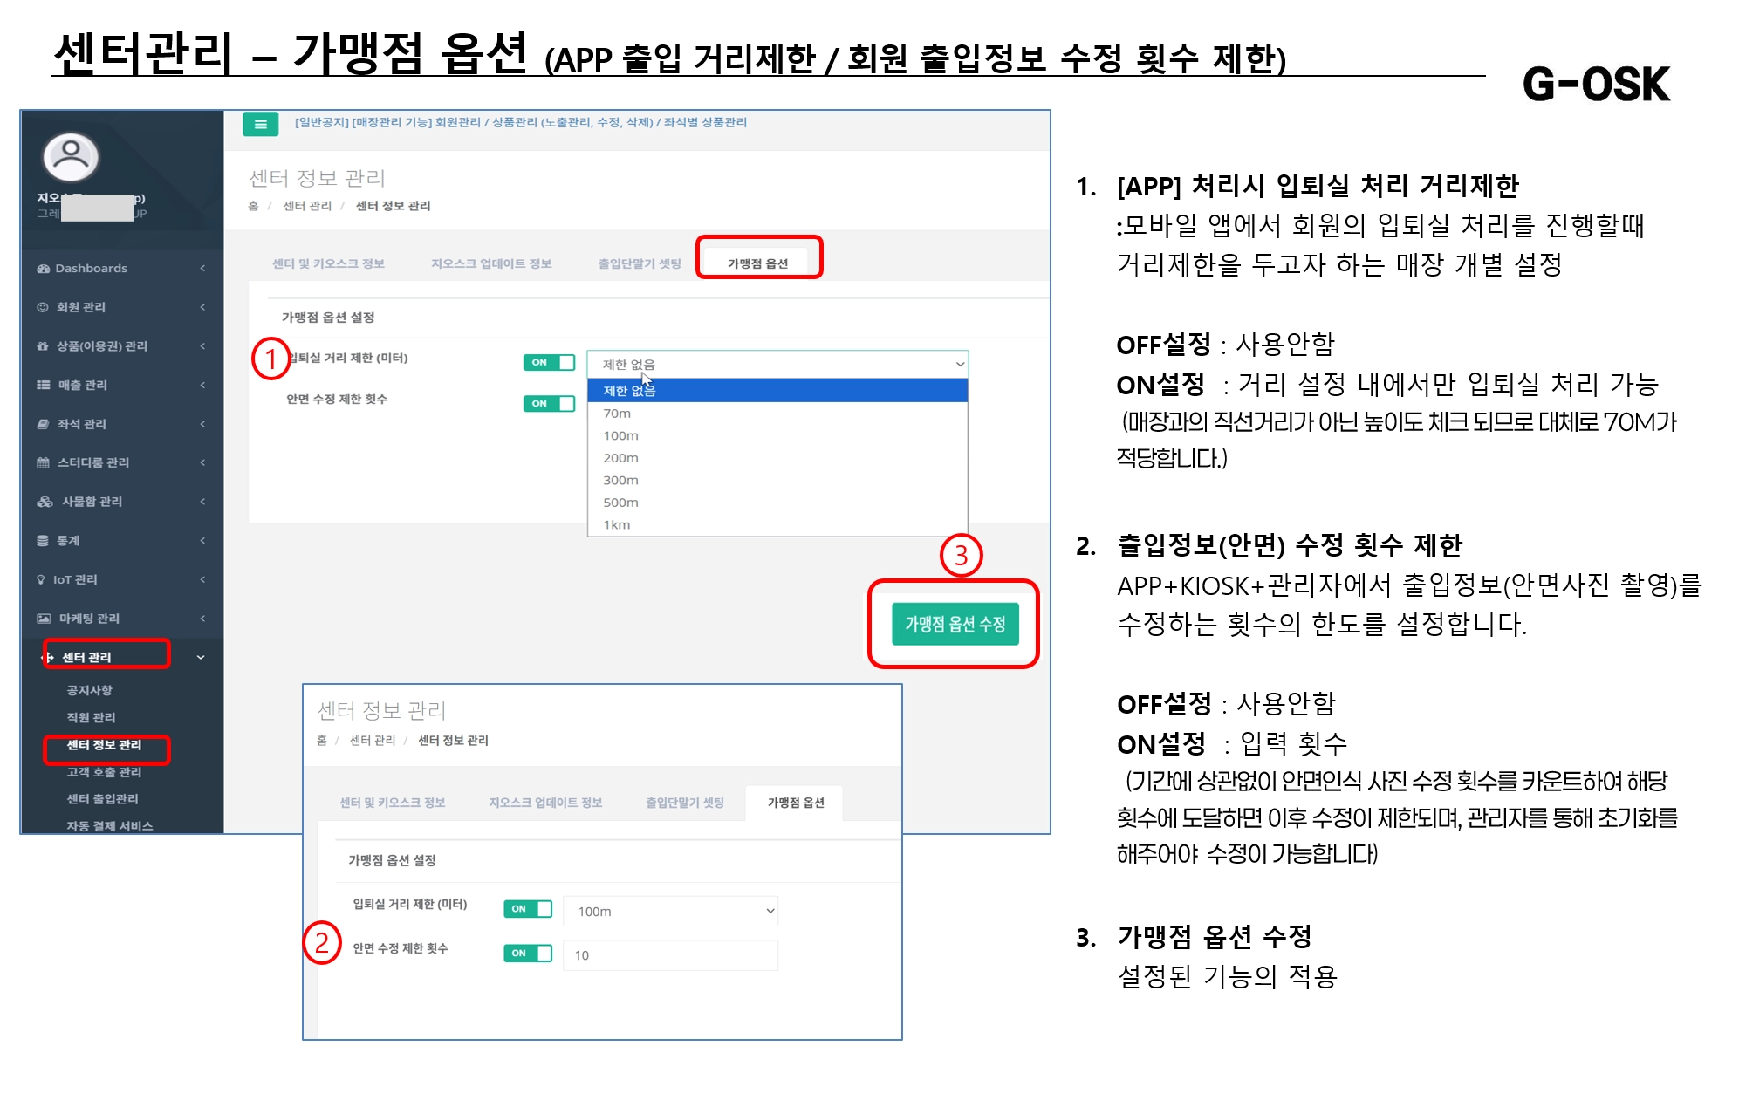Toggle the upper 안면 수정 제한 횟수 switch
Image resolution: width=1739 pixels, height=1094 pixels.
(x=549, y=403)
